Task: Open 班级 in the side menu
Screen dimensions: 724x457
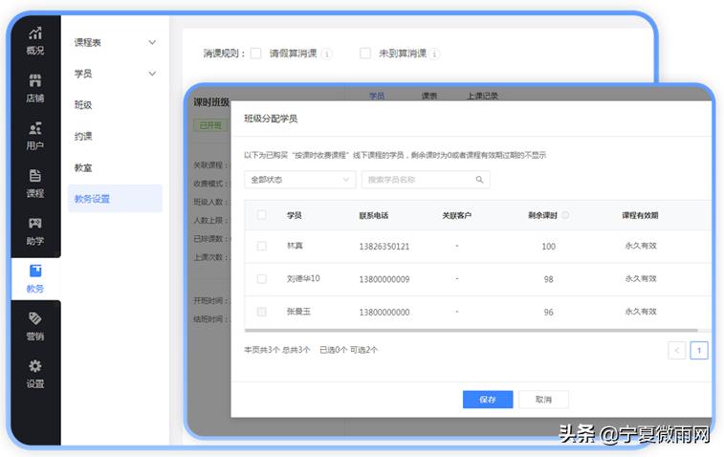Action: click(83, 105)
